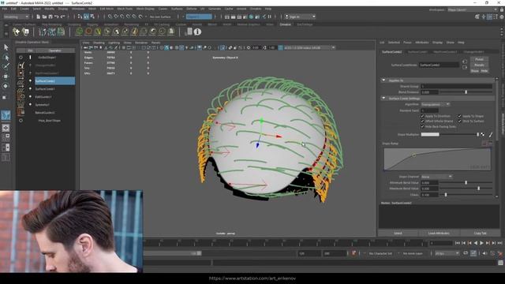The width and height of the screenshot is (505, 284).
Task: Open the Windows menu
Action: 78,9
